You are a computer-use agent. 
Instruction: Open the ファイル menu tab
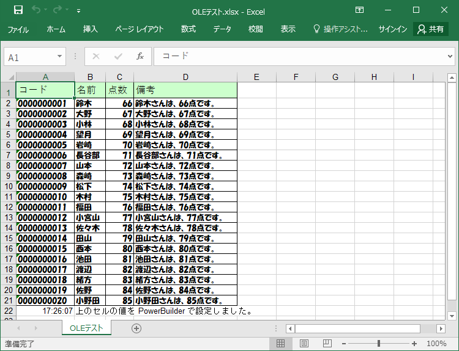click(x=18, y=29)
